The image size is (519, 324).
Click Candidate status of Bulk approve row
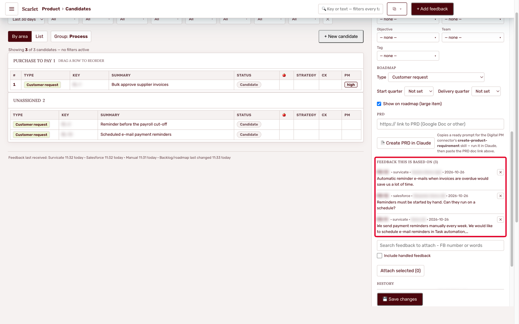click(249, 85)
